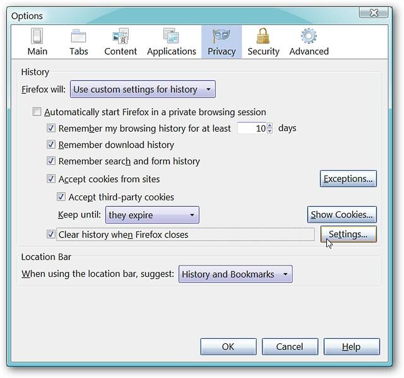Close the Options dialog window
The width and height of the screenshot is (404, 378).
click(x=374, y=13)
